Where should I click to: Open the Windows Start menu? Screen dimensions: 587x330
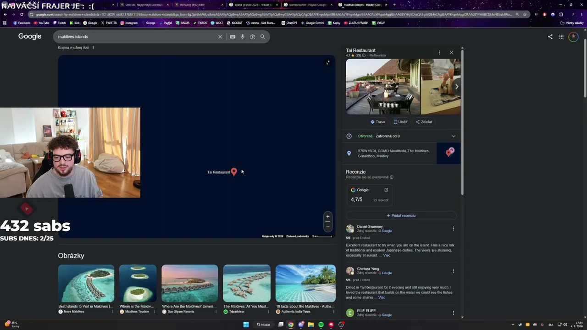click(x=246, y=324)
